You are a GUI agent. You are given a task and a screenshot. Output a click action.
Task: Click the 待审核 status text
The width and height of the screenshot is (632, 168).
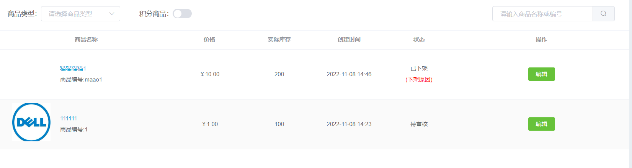(419, 124)
